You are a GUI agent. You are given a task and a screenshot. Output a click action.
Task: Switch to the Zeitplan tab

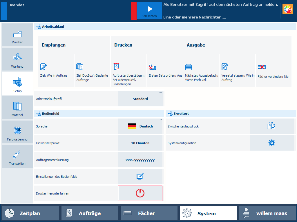pos(31,213)
